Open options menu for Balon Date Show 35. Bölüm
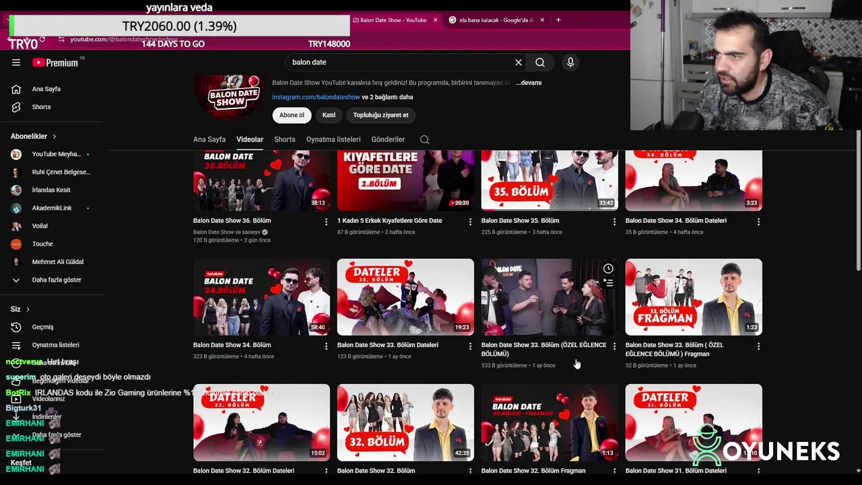862x485 pixels. click(x=614, y=222)
